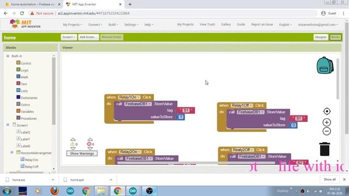Switch to the home-automation Firebase tab
This screenshot has width=349, height=196.
pyautogui.click(x=32, y=4)
